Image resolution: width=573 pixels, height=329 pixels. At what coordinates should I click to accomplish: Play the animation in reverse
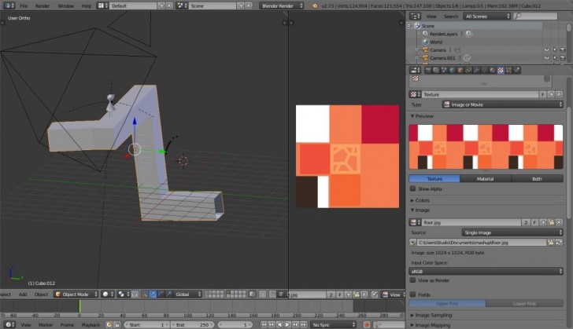tap(279, 324)
